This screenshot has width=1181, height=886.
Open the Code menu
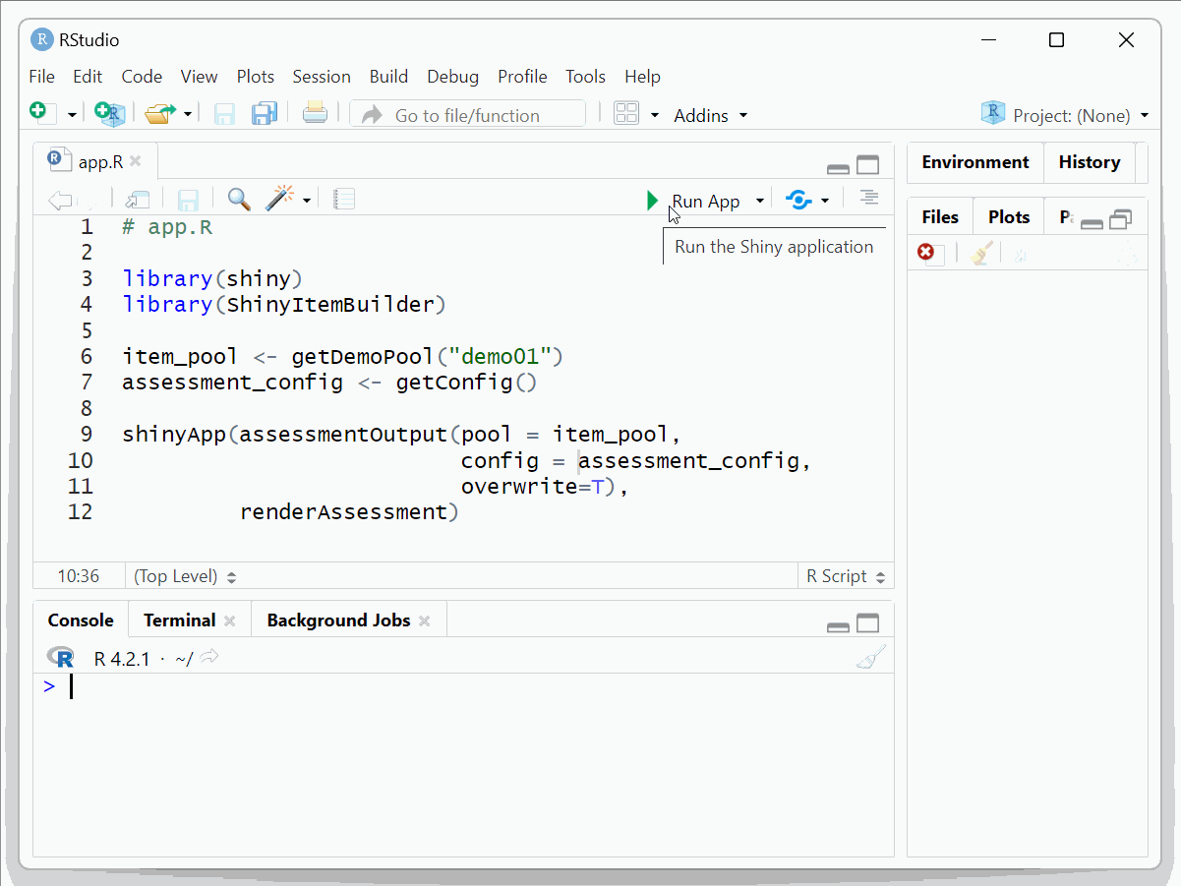pos(142,77)
